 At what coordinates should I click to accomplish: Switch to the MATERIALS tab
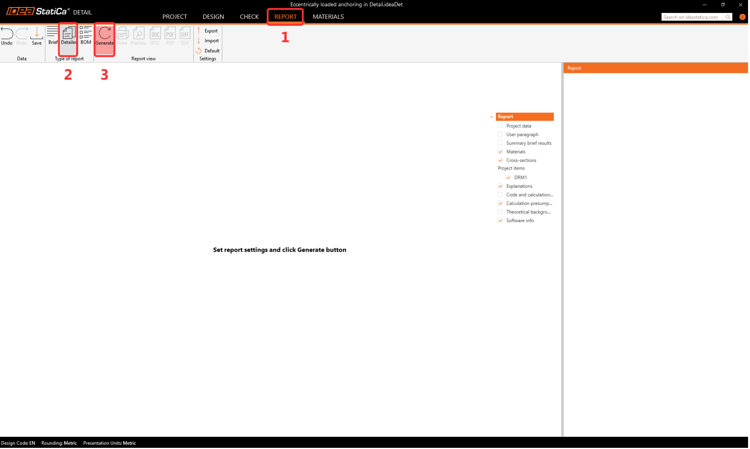328,16
